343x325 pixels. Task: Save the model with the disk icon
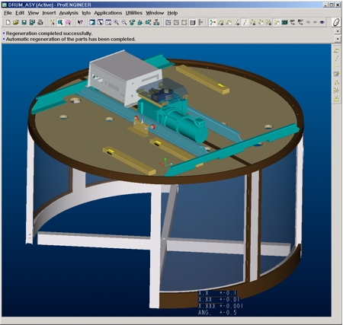tap(24, 23)
